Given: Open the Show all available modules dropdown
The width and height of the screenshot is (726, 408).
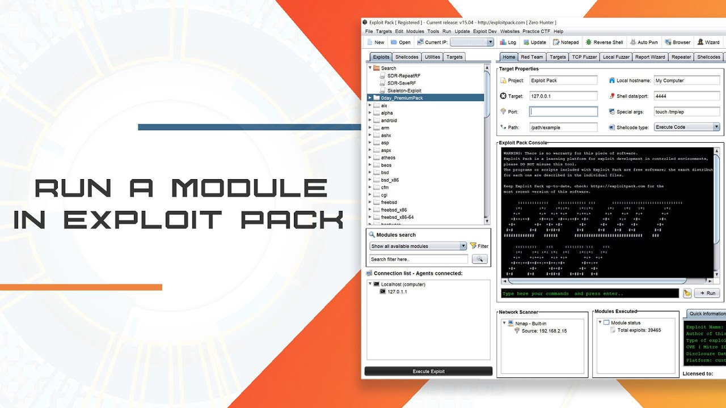Looking at the screenshot, I should 463,246.
